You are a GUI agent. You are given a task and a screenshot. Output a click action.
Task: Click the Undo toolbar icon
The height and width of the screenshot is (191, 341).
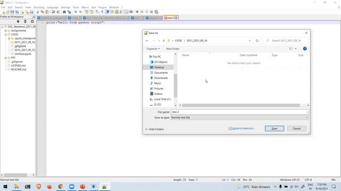pos(53,12)
